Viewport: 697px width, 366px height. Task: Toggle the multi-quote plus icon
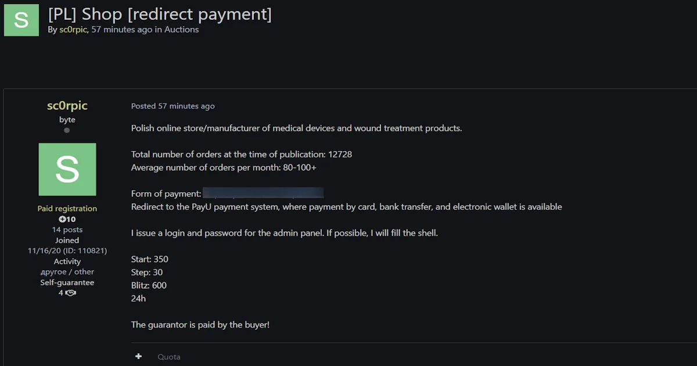pyautogui.click(x=138, y=356)
